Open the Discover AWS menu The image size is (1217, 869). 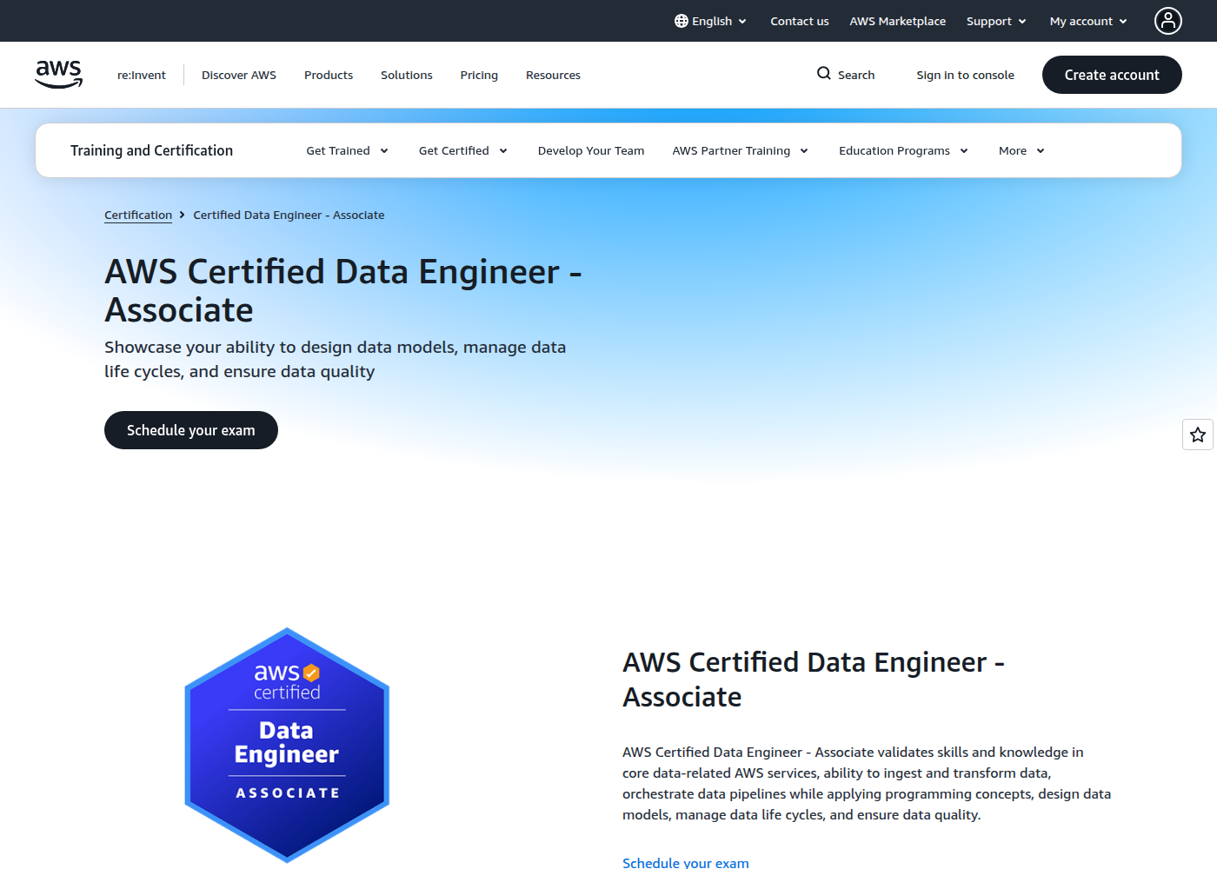click(239, 75)
